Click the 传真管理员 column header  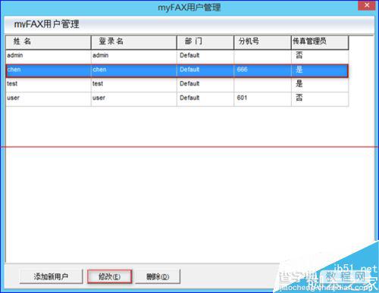tap(320, 42)
